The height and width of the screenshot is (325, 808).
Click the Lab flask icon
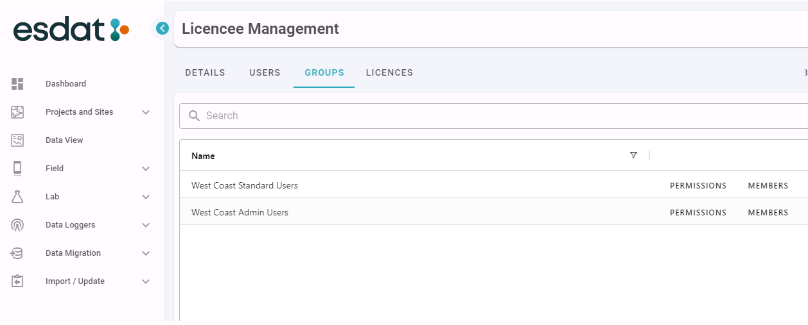click(17, 197)
